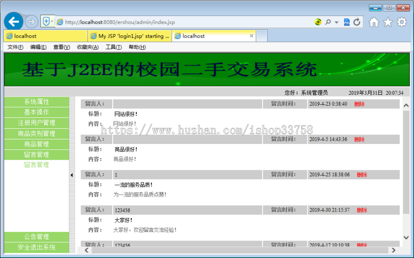Click the message title 商品很好!
This screenshot has width=414, height=258.
point(126,149)
